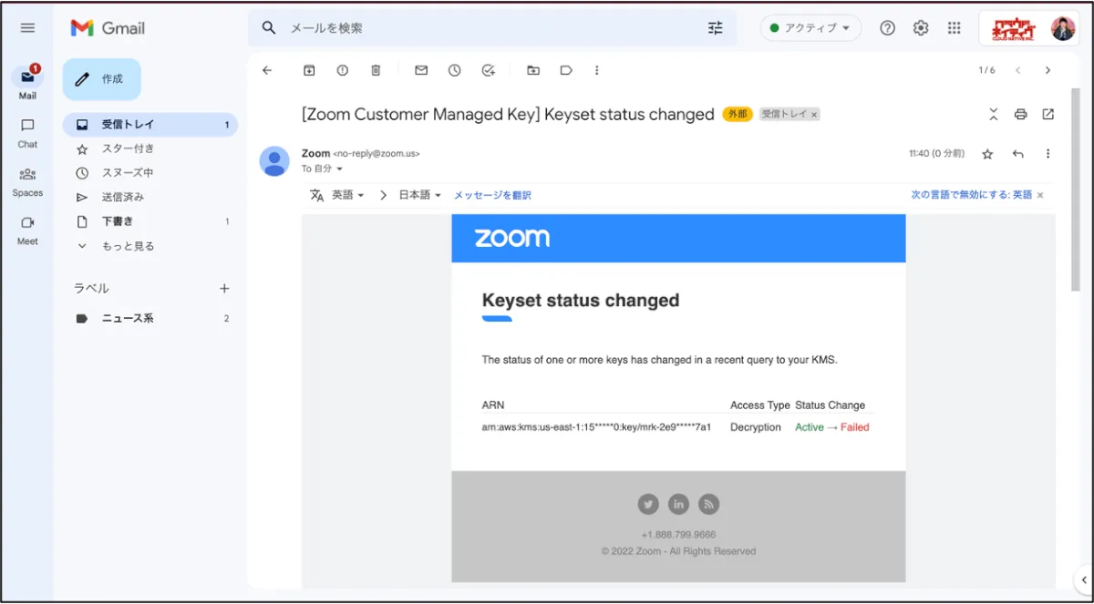Screen dimensions: 1094x604
Task: Open the help question mark icon
Action: pyautogui.click(x=887, y=28)
